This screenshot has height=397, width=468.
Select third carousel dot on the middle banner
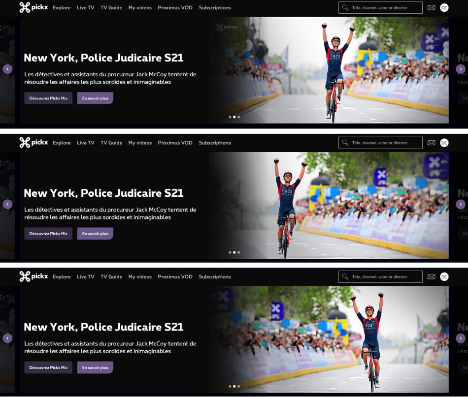[x=239, y=252]
